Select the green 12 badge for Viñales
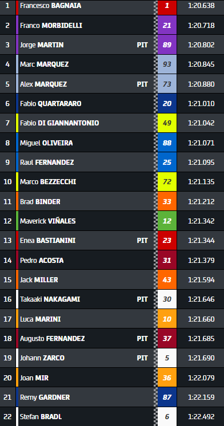The height and width of the screenshot is (426, 224). tap(167, 221)
